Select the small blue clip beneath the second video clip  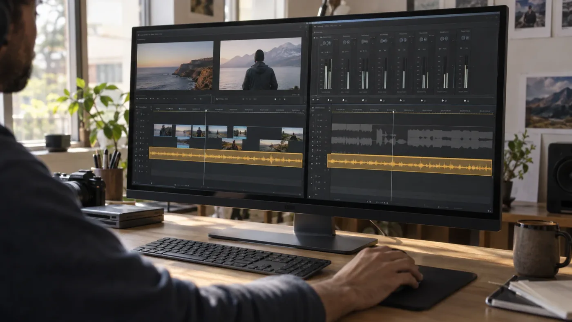tap(183, 143)
